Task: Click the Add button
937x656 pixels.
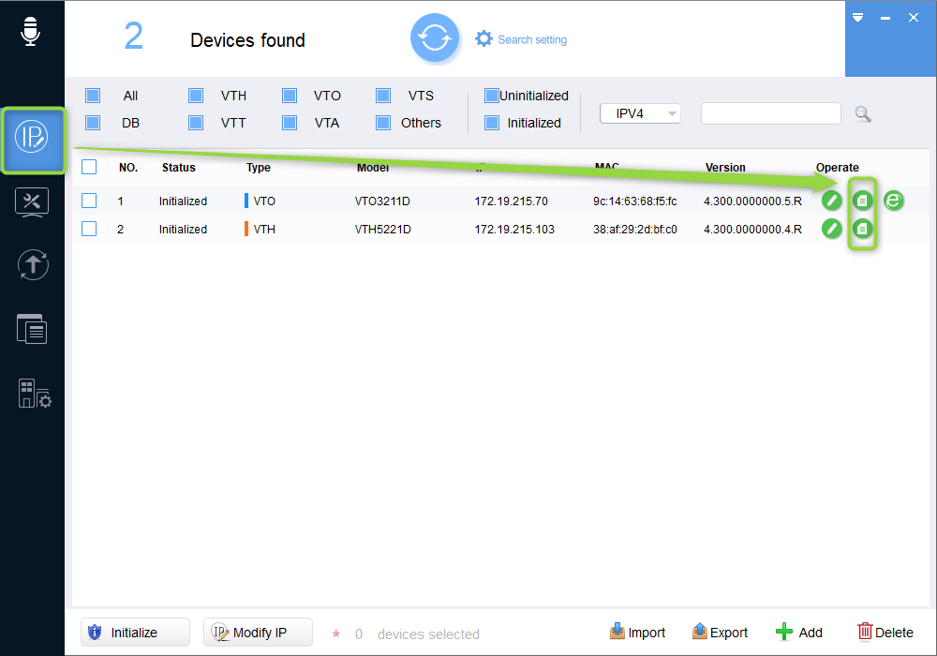Action: point(799,632)
